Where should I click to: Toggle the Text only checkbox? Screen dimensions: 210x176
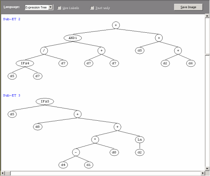92,8
